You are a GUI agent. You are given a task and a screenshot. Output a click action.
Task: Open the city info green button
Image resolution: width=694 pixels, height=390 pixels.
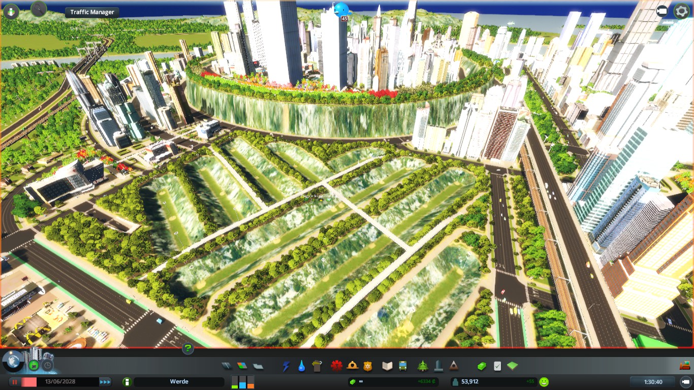127,382
